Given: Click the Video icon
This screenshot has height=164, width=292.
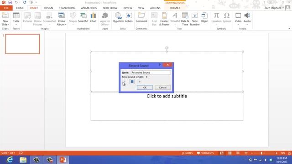Looking at the screenshot, I should coord(238,15).
